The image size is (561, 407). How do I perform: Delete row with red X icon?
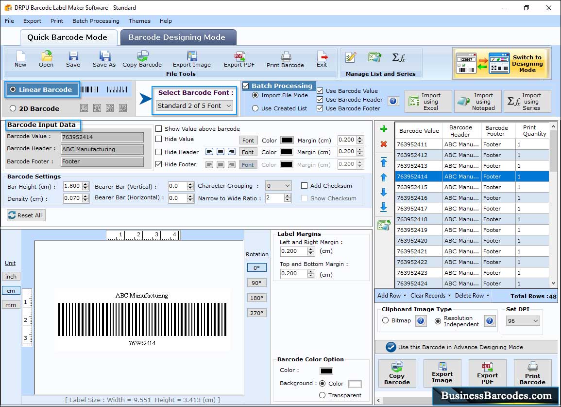pyautogui.click(x=384, y=144)
